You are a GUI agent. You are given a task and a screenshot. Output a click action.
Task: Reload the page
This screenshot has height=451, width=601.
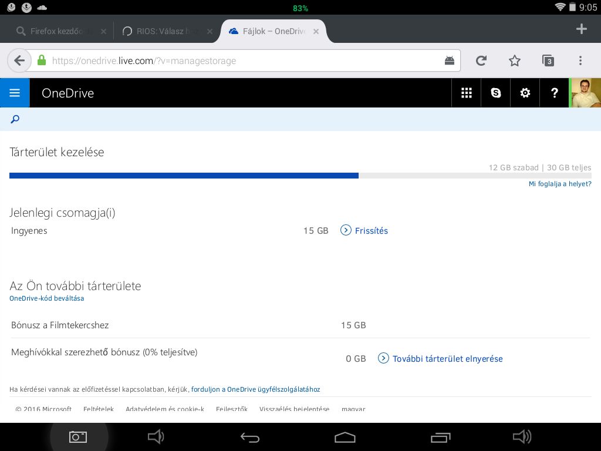pyautogui.click(x=481, y=60)
